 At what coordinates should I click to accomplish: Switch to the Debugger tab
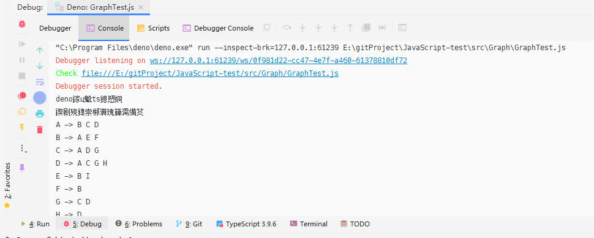tap(55, 28)
